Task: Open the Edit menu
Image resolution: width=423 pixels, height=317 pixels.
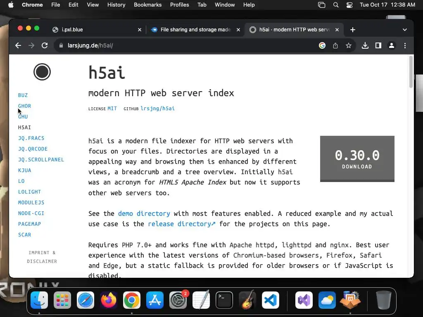Action: coord(73,5)
